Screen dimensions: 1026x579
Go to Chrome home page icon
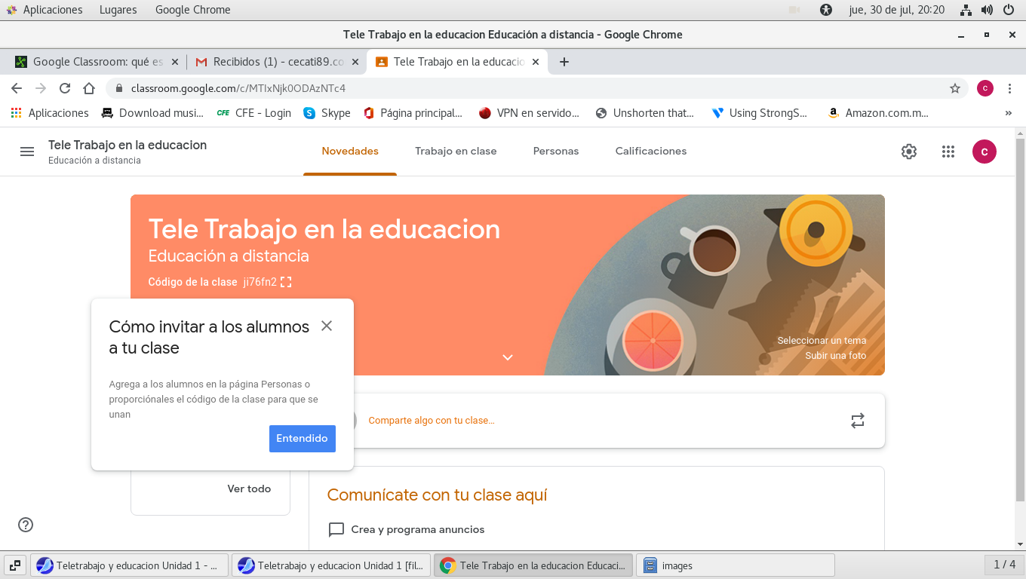click(x=89, y=88)
